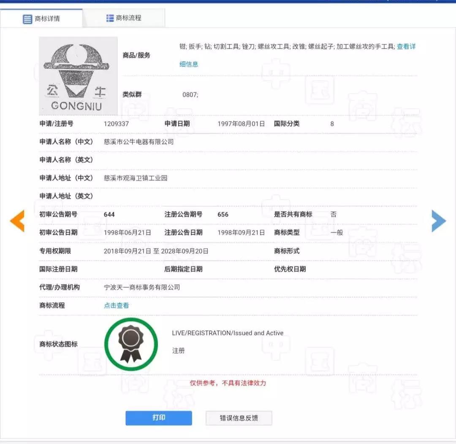Open the 商标详情 tab
Image resolution: width=456 pixels, height=444 pixels.
pyautogui.click(x=41, y=19)
